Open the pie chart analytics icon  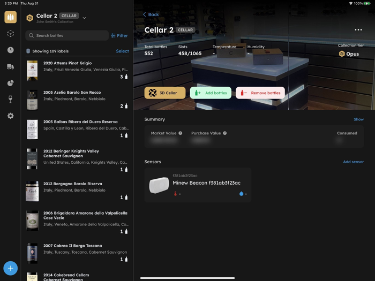point(11,83)
